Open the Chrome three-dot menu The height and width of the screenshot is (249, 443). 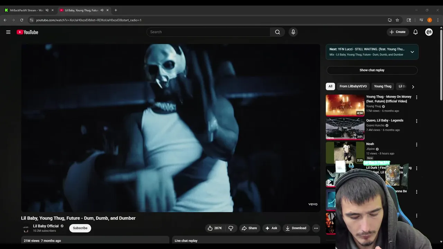point(438,20)
